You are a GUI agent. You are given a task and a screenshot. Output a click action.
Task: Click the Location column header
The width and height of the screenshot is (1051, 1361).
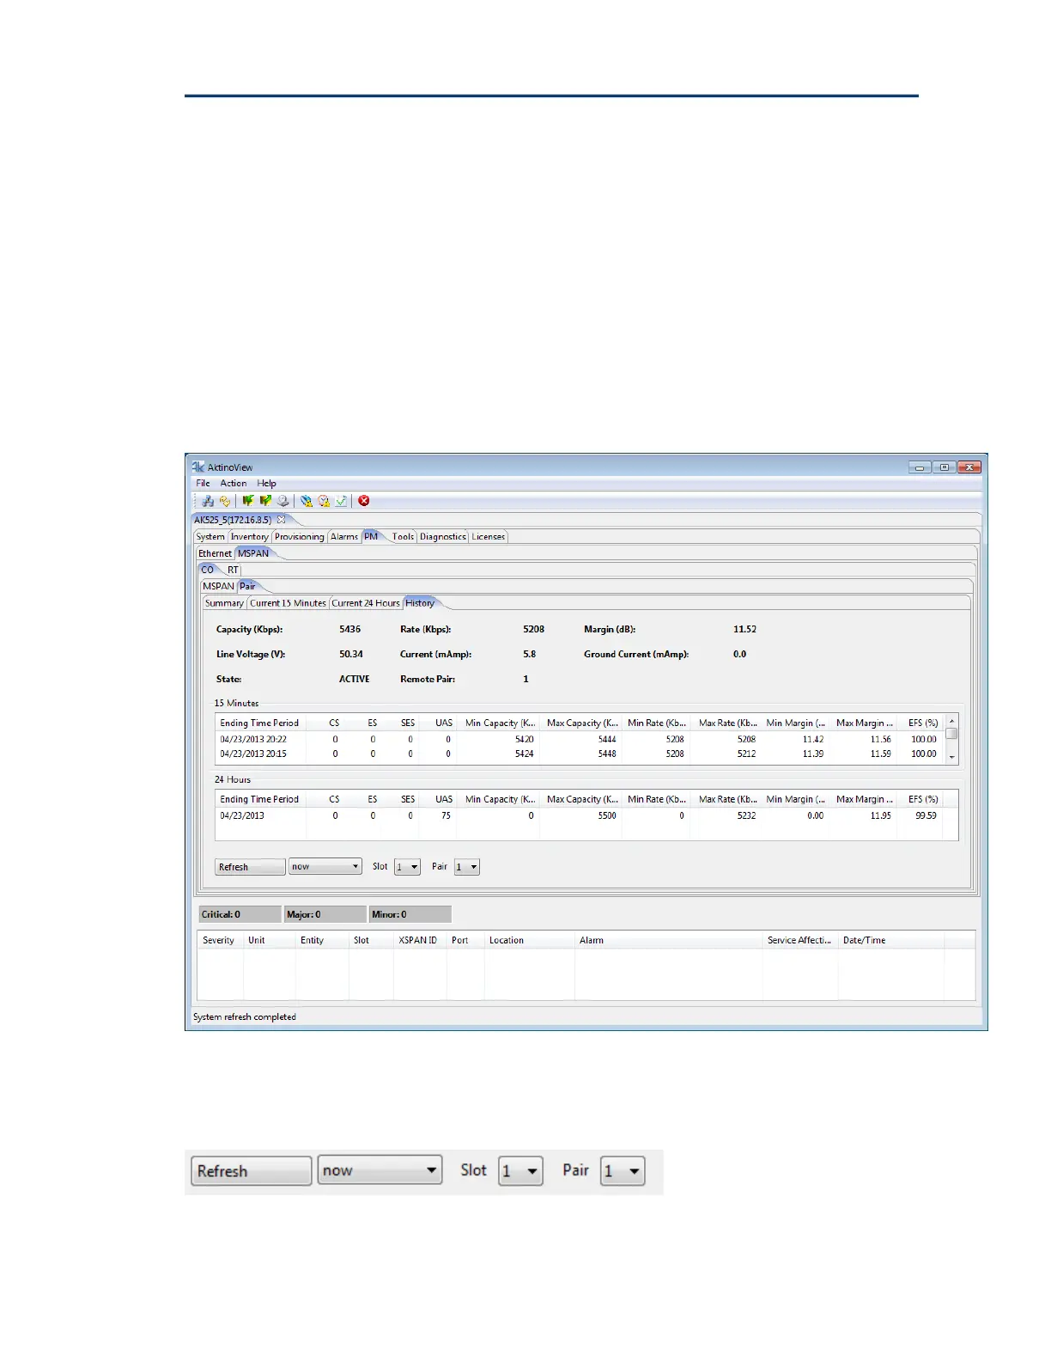coord(529,940)
